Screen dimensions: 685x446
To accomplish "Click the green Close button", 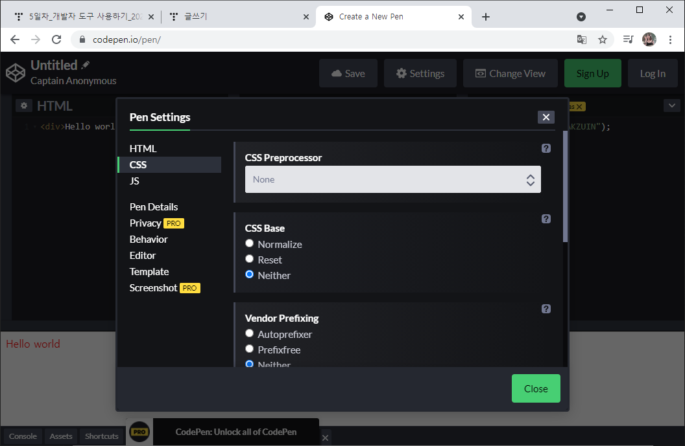I will (x=536, y=388).
